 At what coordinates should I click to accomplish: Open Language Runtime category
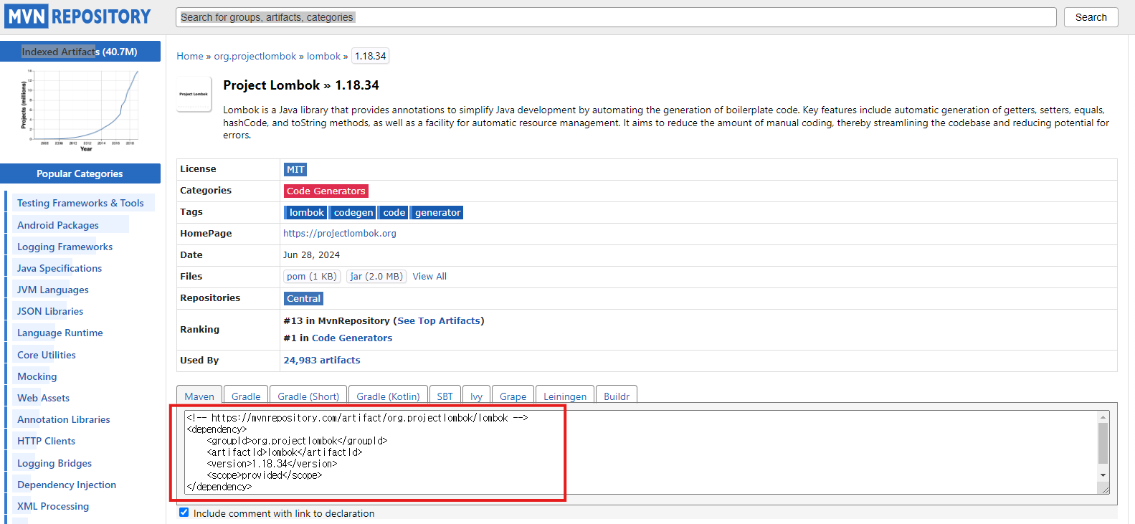(x=60, y=333)
